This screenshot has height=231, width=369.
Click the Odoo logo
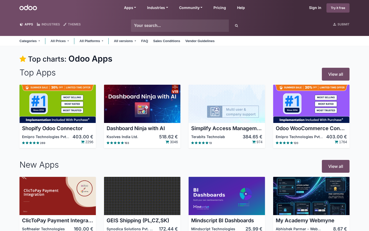[x=28, y=8]
